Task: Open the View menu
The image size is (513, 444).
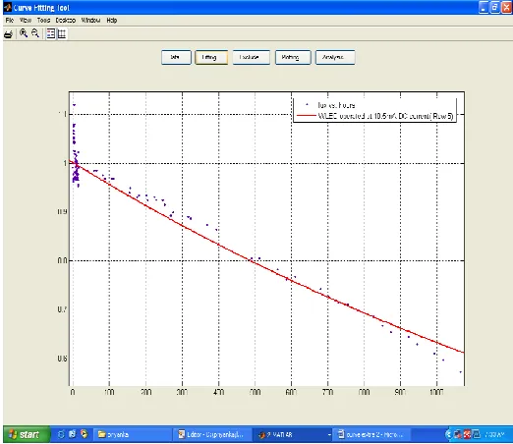Action: pos(26,21)
